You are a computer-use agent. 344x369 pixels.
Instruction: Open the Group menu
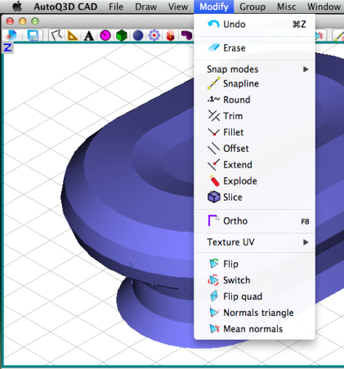pos(252,7)
